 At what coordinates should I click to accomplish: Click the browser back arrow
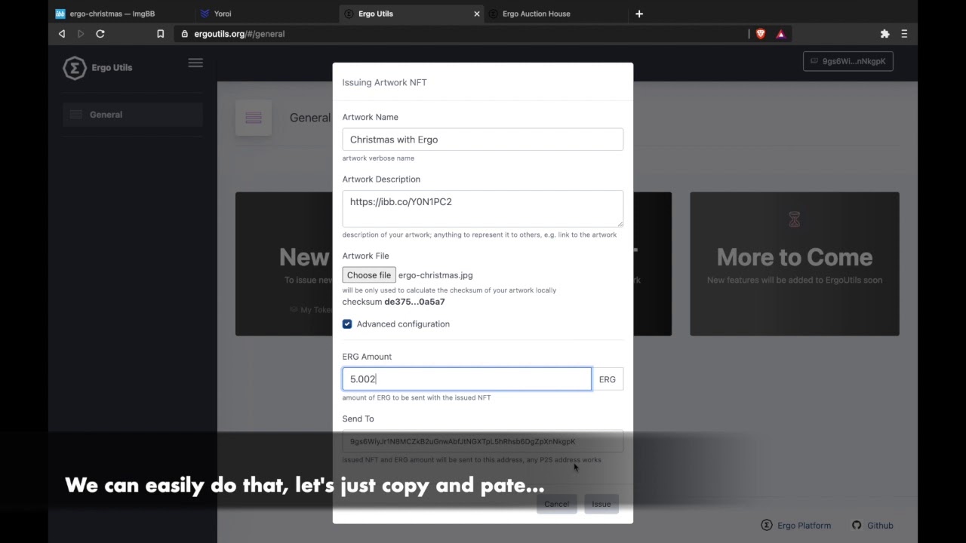pos(62,34)
